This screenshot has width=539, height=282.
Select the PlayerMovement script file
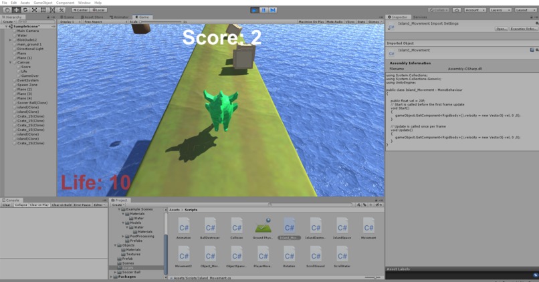click(x=263, y=257)
